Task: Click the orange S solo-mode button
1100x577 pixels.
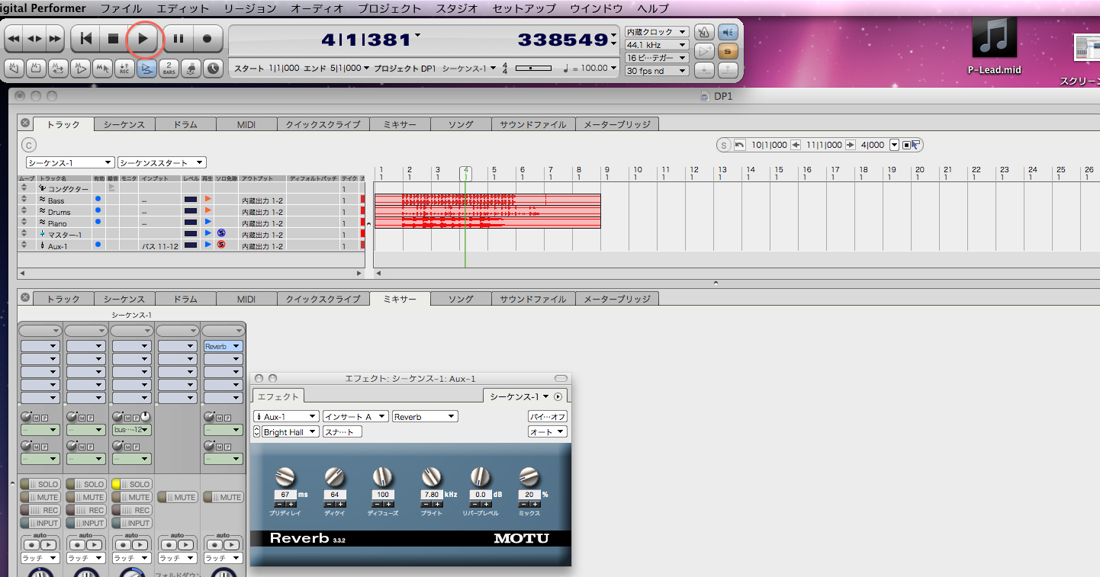Action: click(x=729, y=51)
